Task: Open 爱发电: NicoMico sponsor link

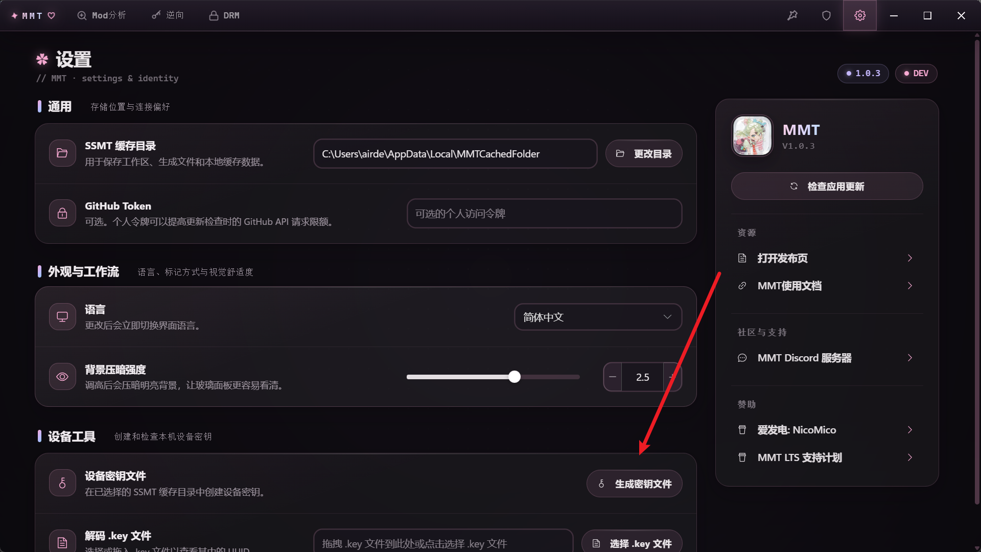Action: 827,430
